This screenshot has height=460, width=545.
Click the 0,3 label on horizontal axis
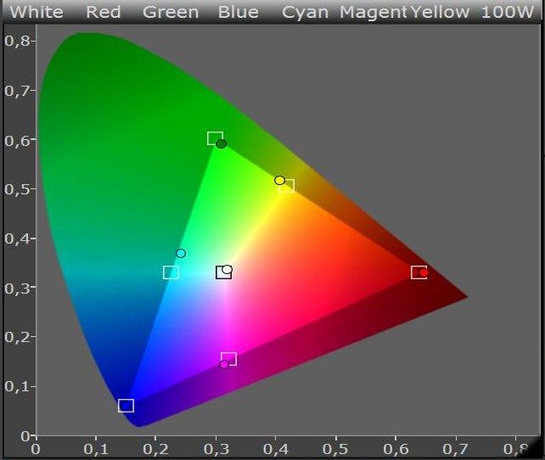[216, 449]
